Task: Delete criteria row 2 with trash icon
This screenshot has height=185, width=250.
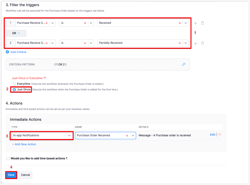Action: (203, 43)
